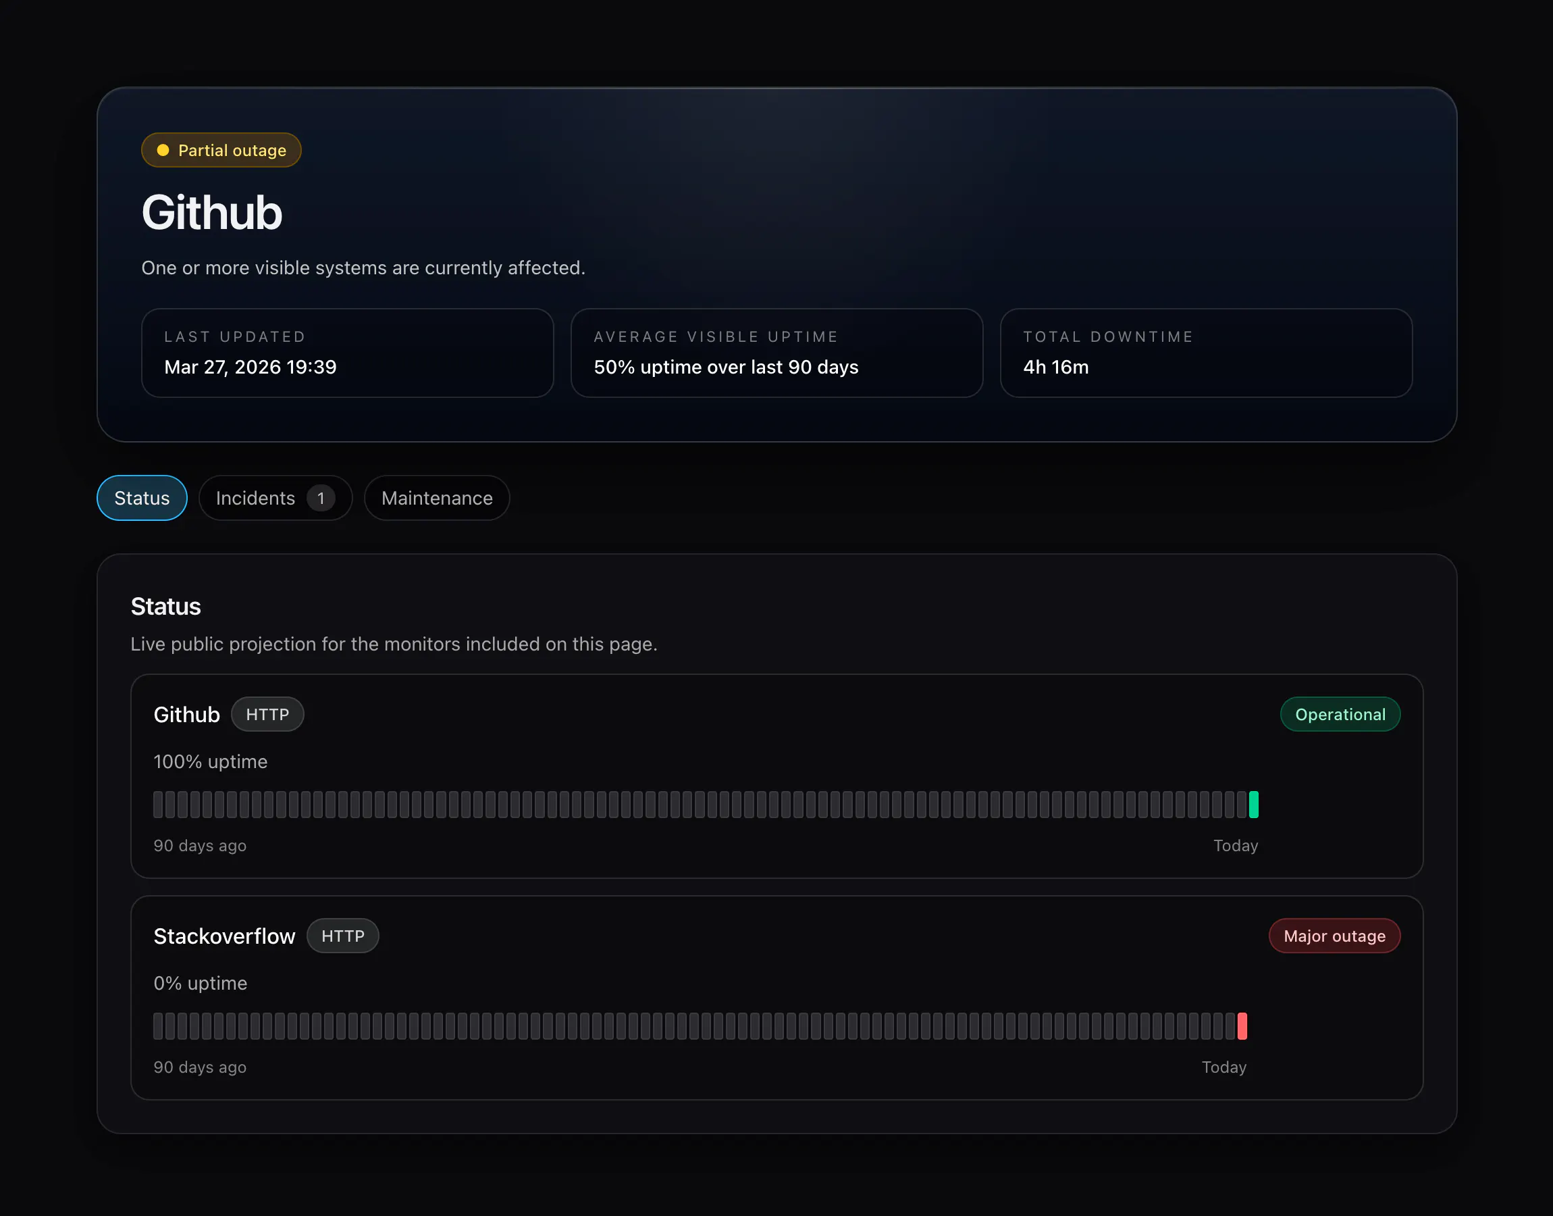The height and width of the screenshot is (1216, 1553).
Task: Open the Incidents tab
Action: [x=275, y=498]
